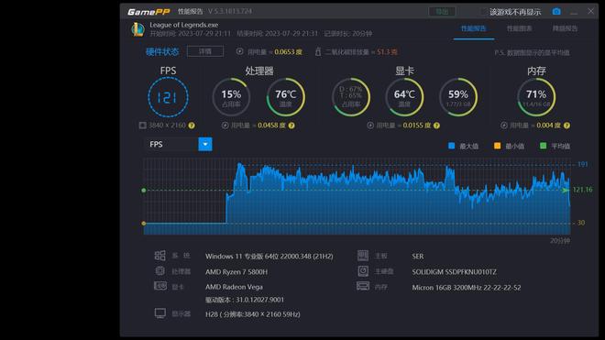Viewport: 605px width, 340px height.
Task: Click the 30 minimum value label
Action: pyautogui.click(x=581, y=223)
